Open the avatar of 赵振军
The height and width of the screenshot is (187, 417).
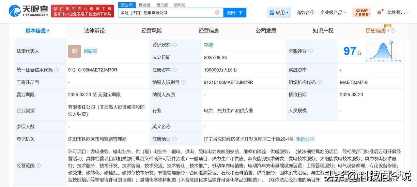pyautogui.click(x=74, y=51)
